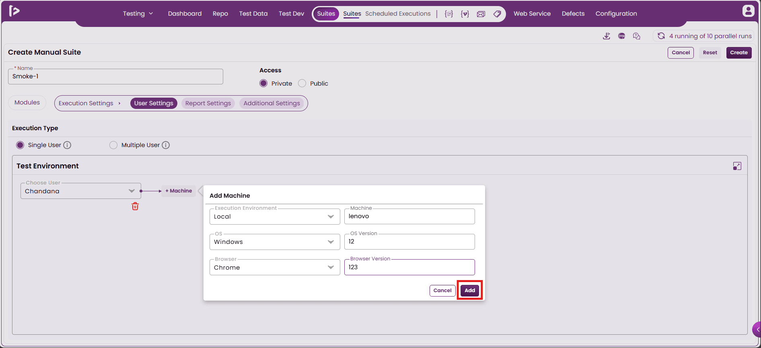This screenshot has height=348, width=761.
Task: Switch to User Settings tab
Action: 154,103
